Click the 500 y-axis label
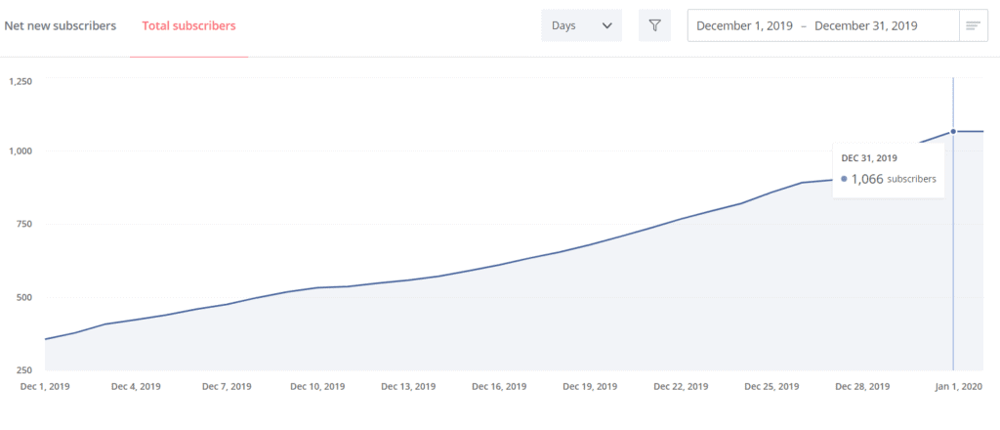 pyautogui.click(x=24, y=297)
